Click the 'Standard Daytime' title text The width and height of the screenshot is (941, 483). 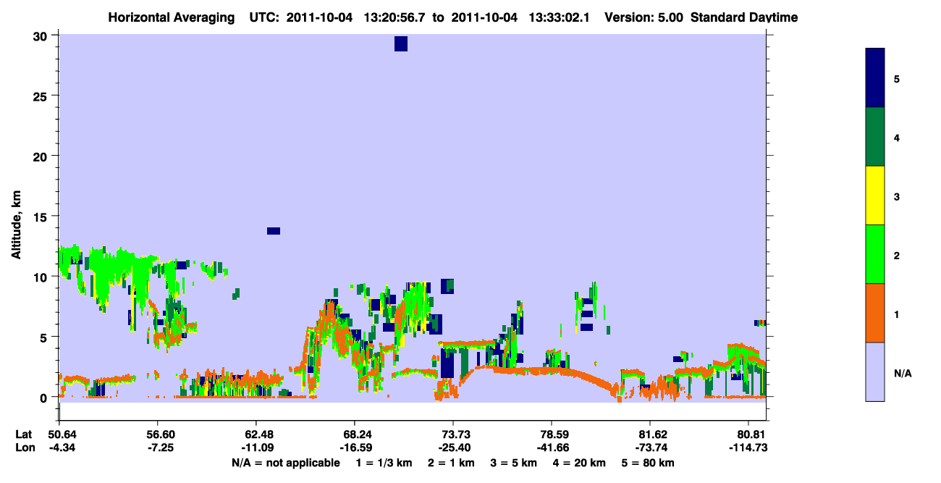pos(744,17)
